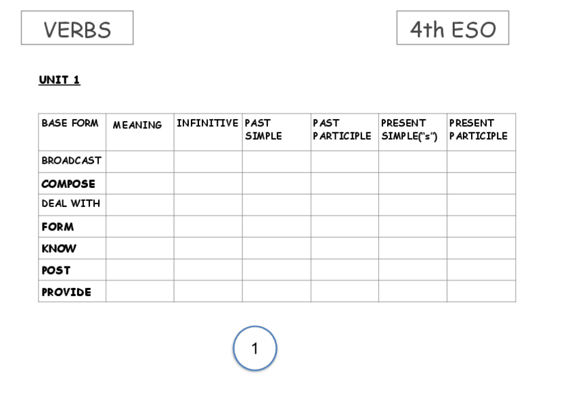Select the INFINITIVE column header
The width and height of the screenshot is (574, 405).
pyautogui.click(x=207, y=123)
